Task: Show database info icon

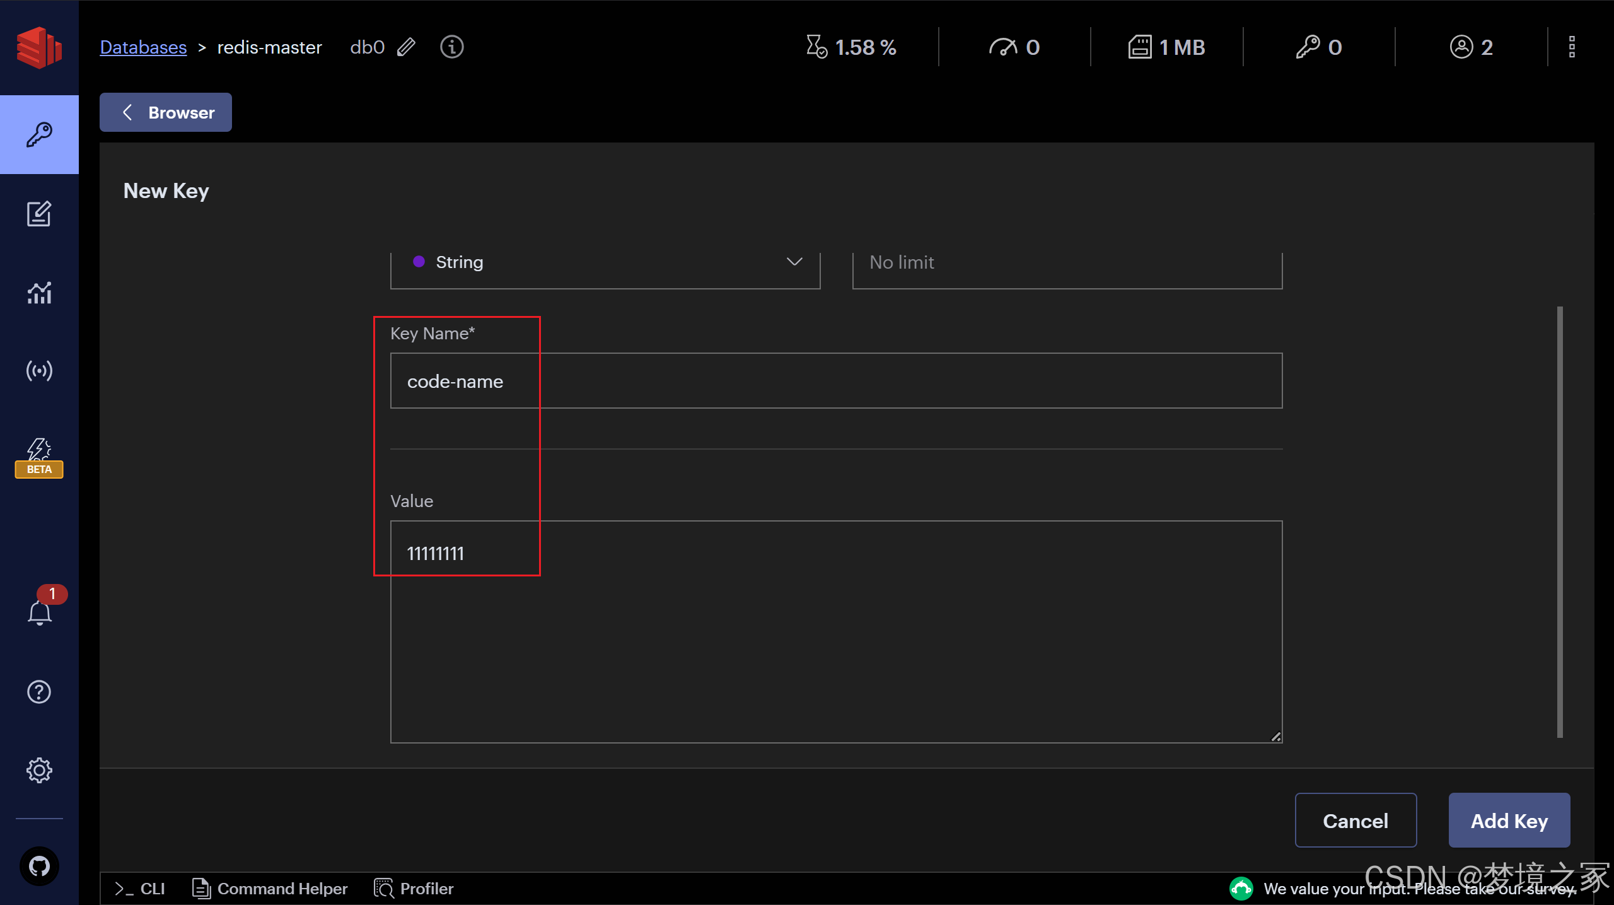Action: click(x=451, y=47)
